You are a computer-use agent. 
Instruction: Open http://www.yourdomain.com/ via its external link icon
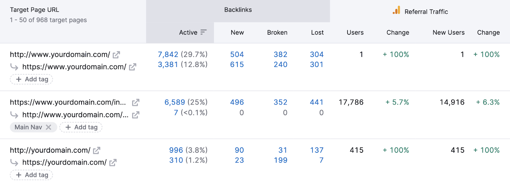coord(116,54)
